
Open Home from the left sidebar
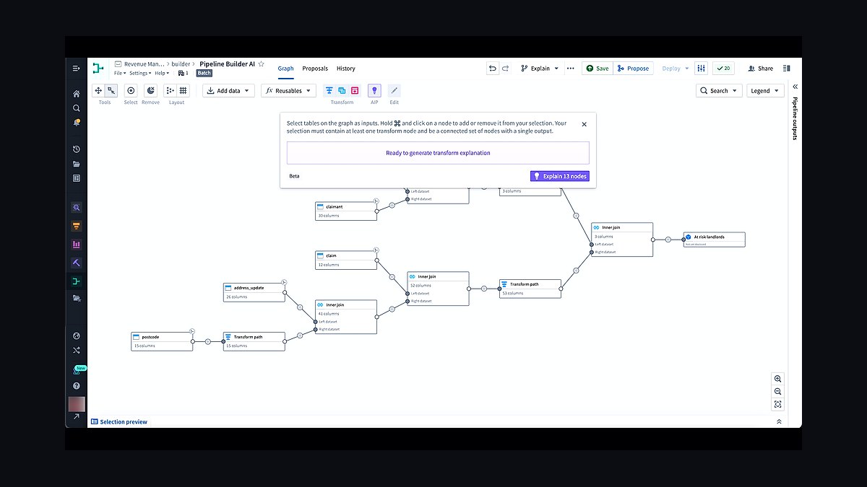pyautogui.click(x=77, y=94)
